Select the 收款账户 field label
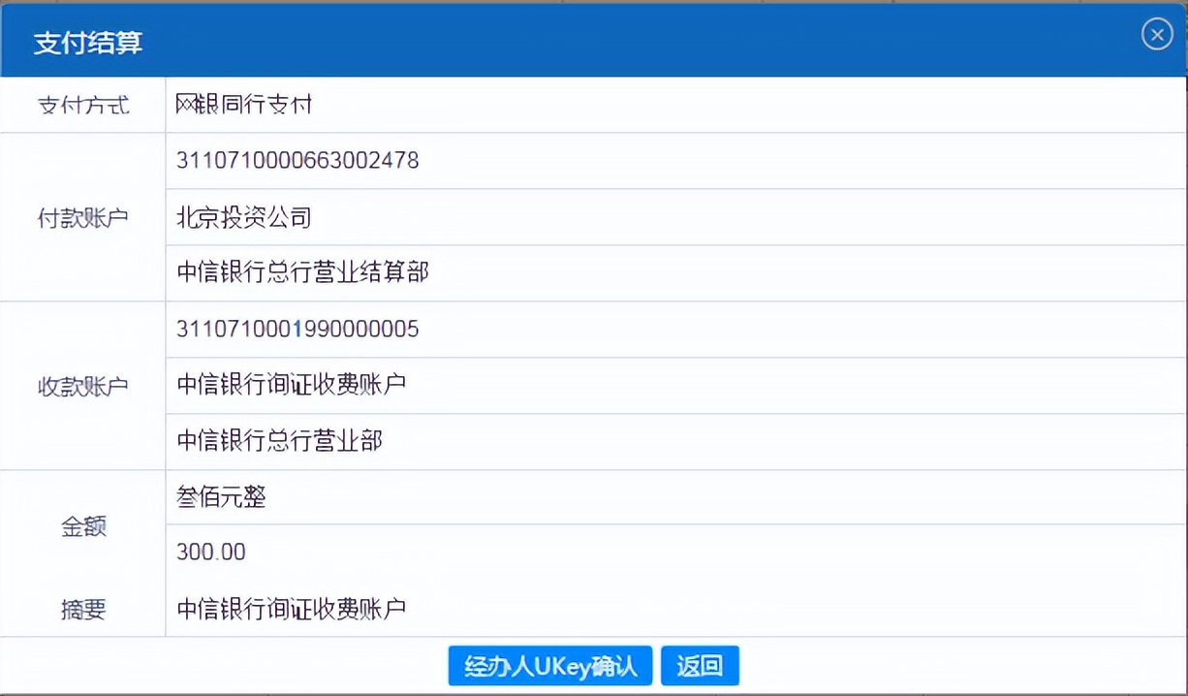The image size is (1188, 696). [81, 385]
